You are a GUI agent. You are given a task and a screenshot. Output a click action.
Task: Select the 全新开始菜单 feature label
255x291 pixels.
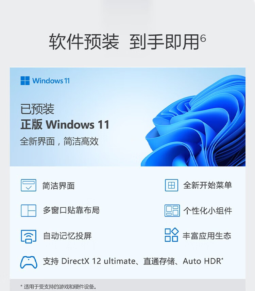pos(207,185)
